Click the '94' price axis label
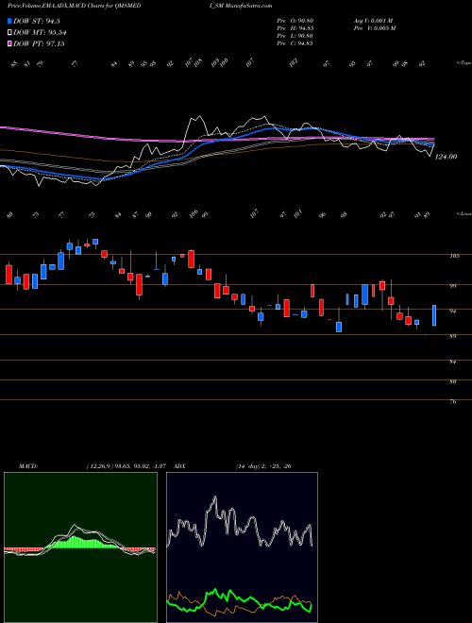The width and height of the screenshot is (472, 623). pyautogui.click(x=455, y=311)
